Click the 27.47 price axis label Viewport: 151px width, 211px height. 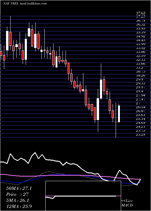click(140, 99)
